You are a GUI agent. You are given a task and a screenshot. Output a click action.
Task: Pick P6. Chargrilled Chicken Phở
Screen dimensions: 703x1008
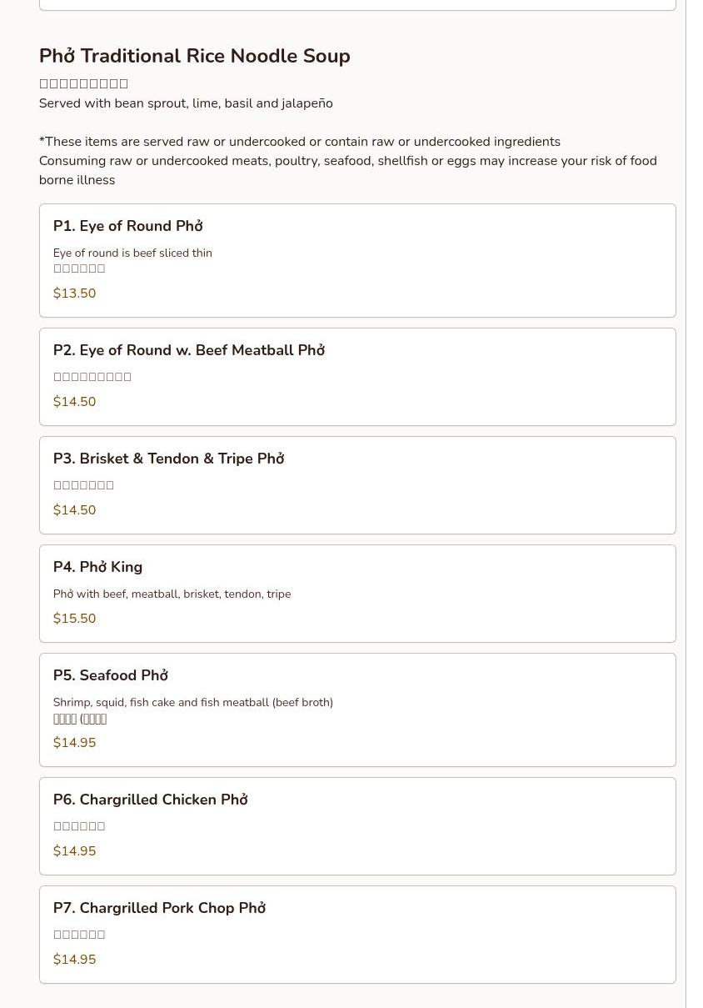(x=151, y=800)
